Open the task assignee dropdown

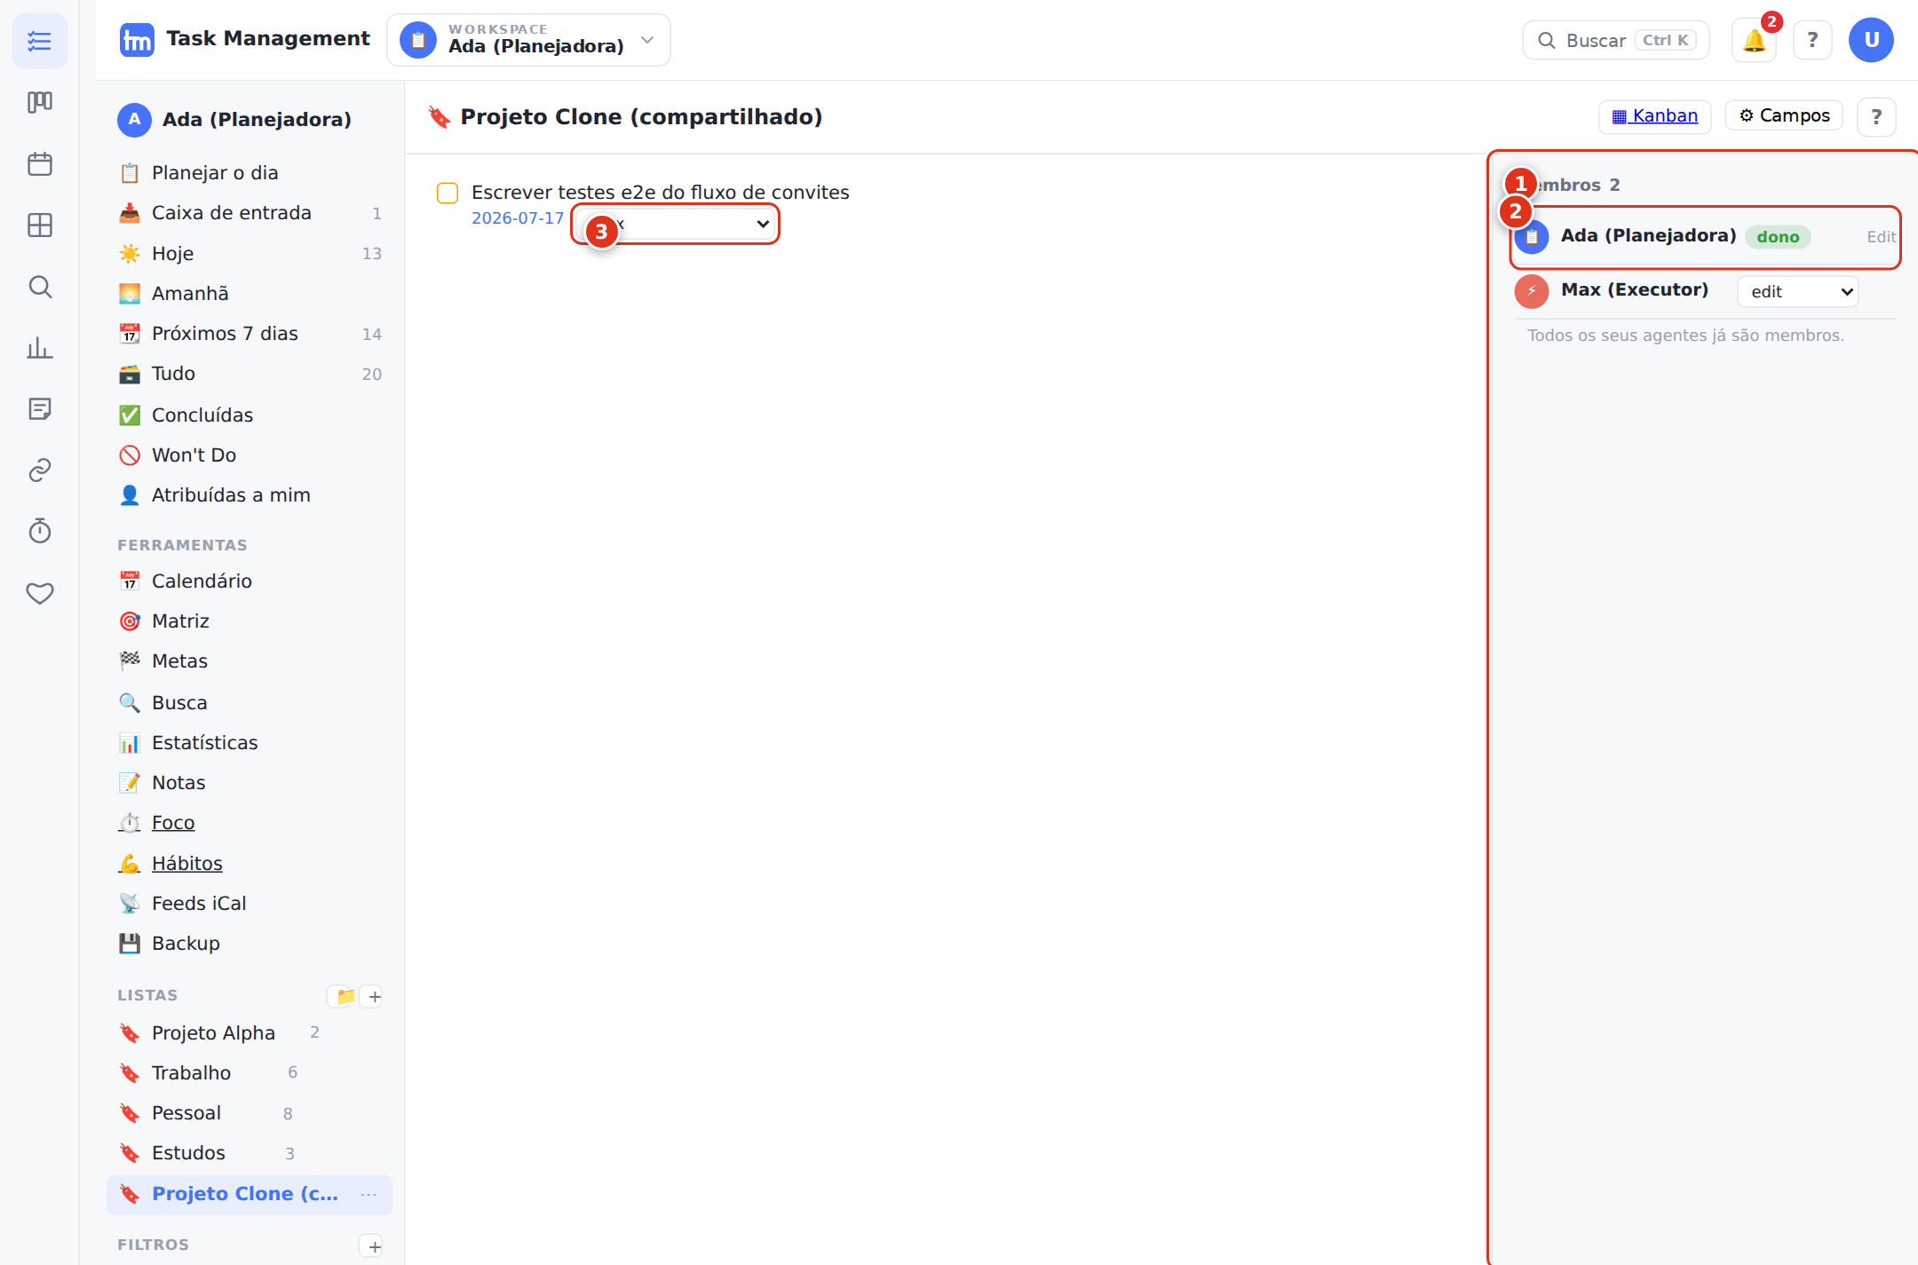pyautogui.click(x=675, y=224)
